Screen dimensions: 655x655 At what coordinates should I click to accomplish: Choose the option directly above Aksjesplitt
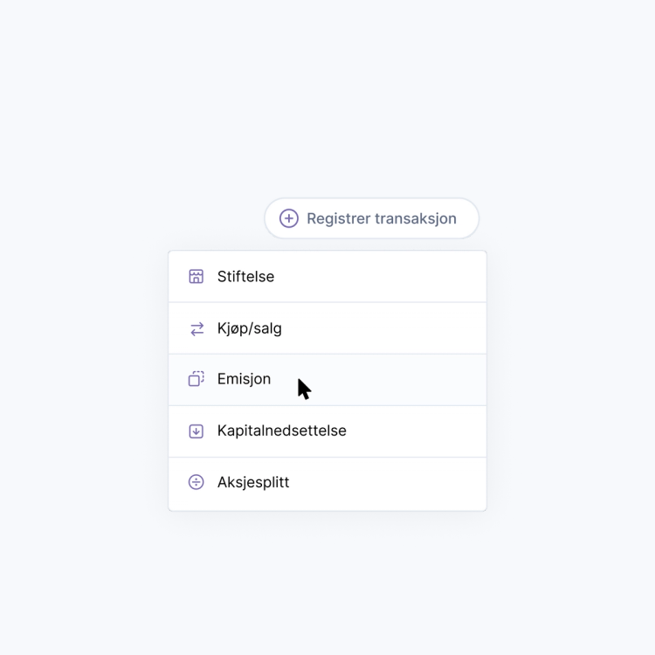pyautogui.click(x=327, y=431)
